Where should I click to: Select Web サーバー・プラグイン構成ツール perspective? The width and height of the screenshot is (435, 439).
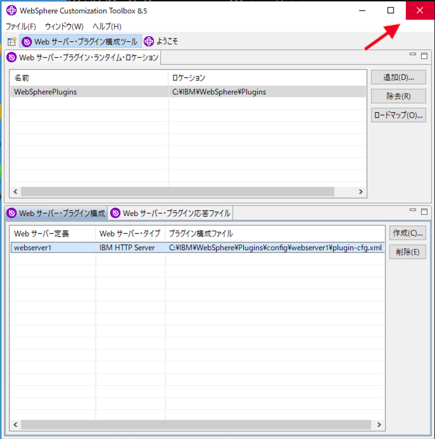point(80,41)
